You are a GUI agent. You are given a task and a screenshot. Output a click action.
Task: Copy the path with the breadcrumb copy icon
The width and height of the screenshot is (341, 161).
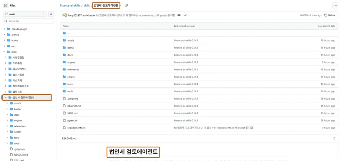[x=126, y=5]
